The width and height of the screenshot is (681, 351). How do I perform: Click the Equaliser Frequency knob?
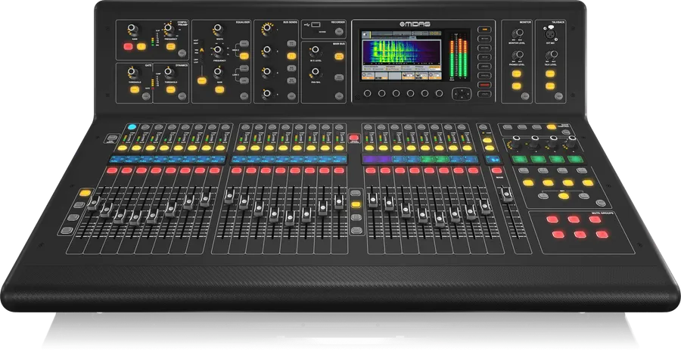click(x=219, y=51)
